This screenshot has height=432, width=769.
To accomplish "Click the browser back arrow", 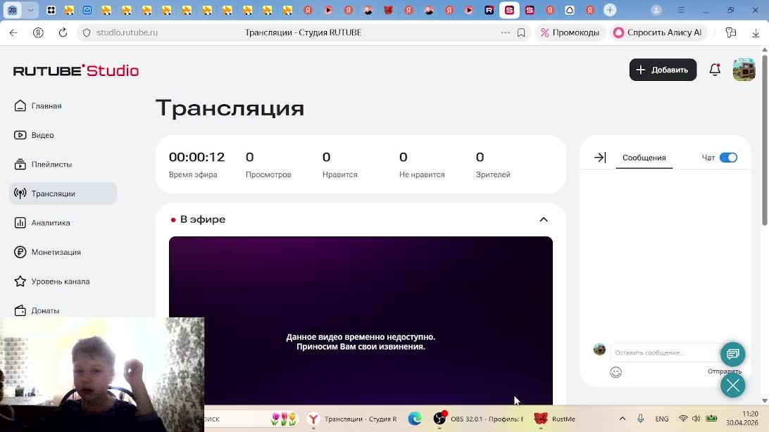I will 14,32.
